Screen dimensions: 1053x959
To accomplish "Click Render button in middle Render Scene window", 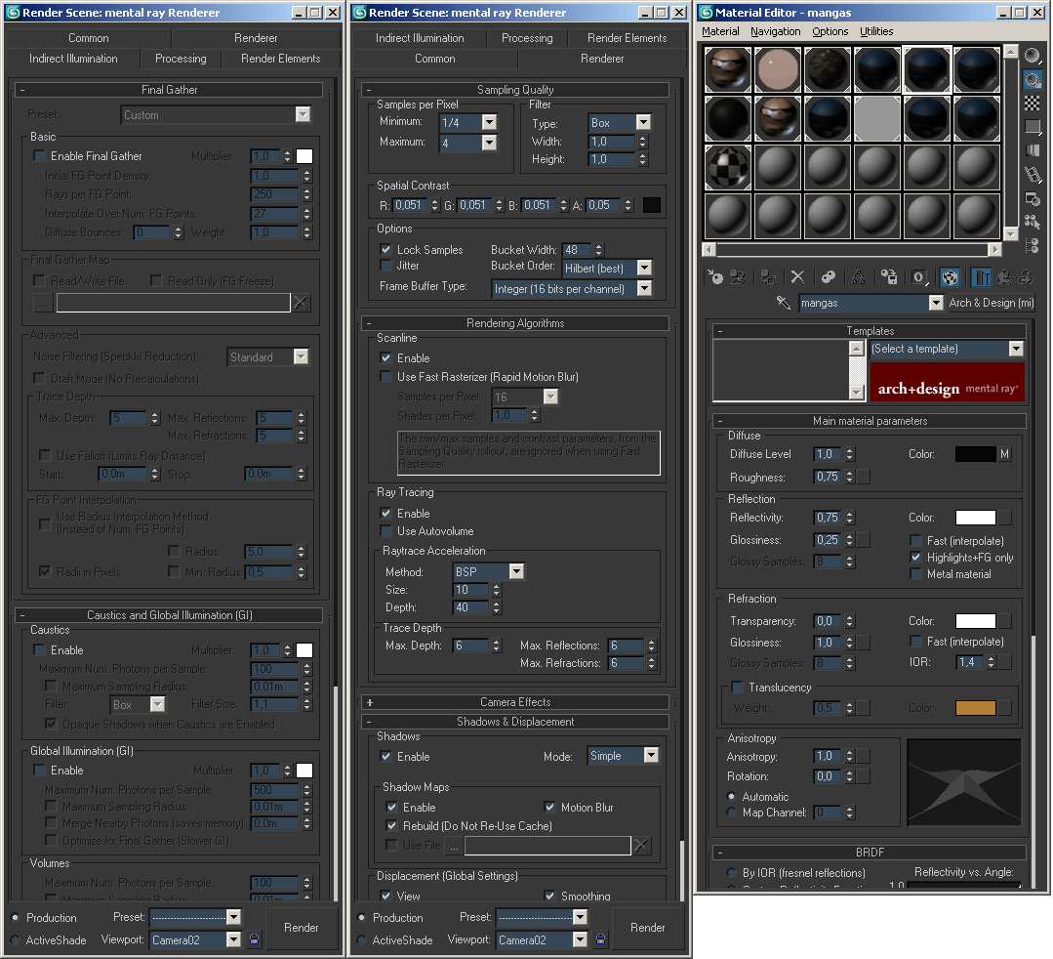I will click(x=647, y=928).
